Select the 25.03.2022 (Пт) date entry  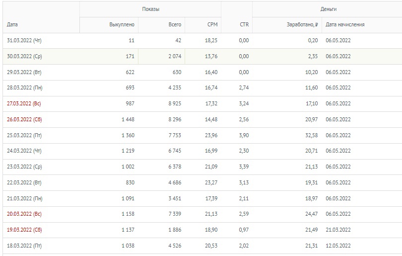point(24,135)
